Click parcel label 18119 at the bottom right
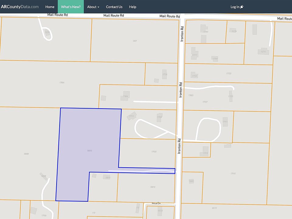Screen dimensions: 292x219 [x=214, y=208]
